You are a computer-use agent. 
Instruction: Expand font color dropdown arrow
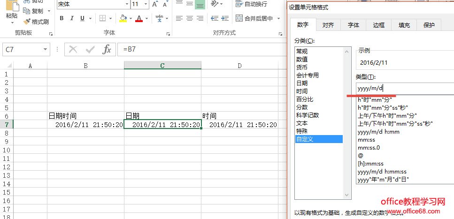tap(146, 18)
